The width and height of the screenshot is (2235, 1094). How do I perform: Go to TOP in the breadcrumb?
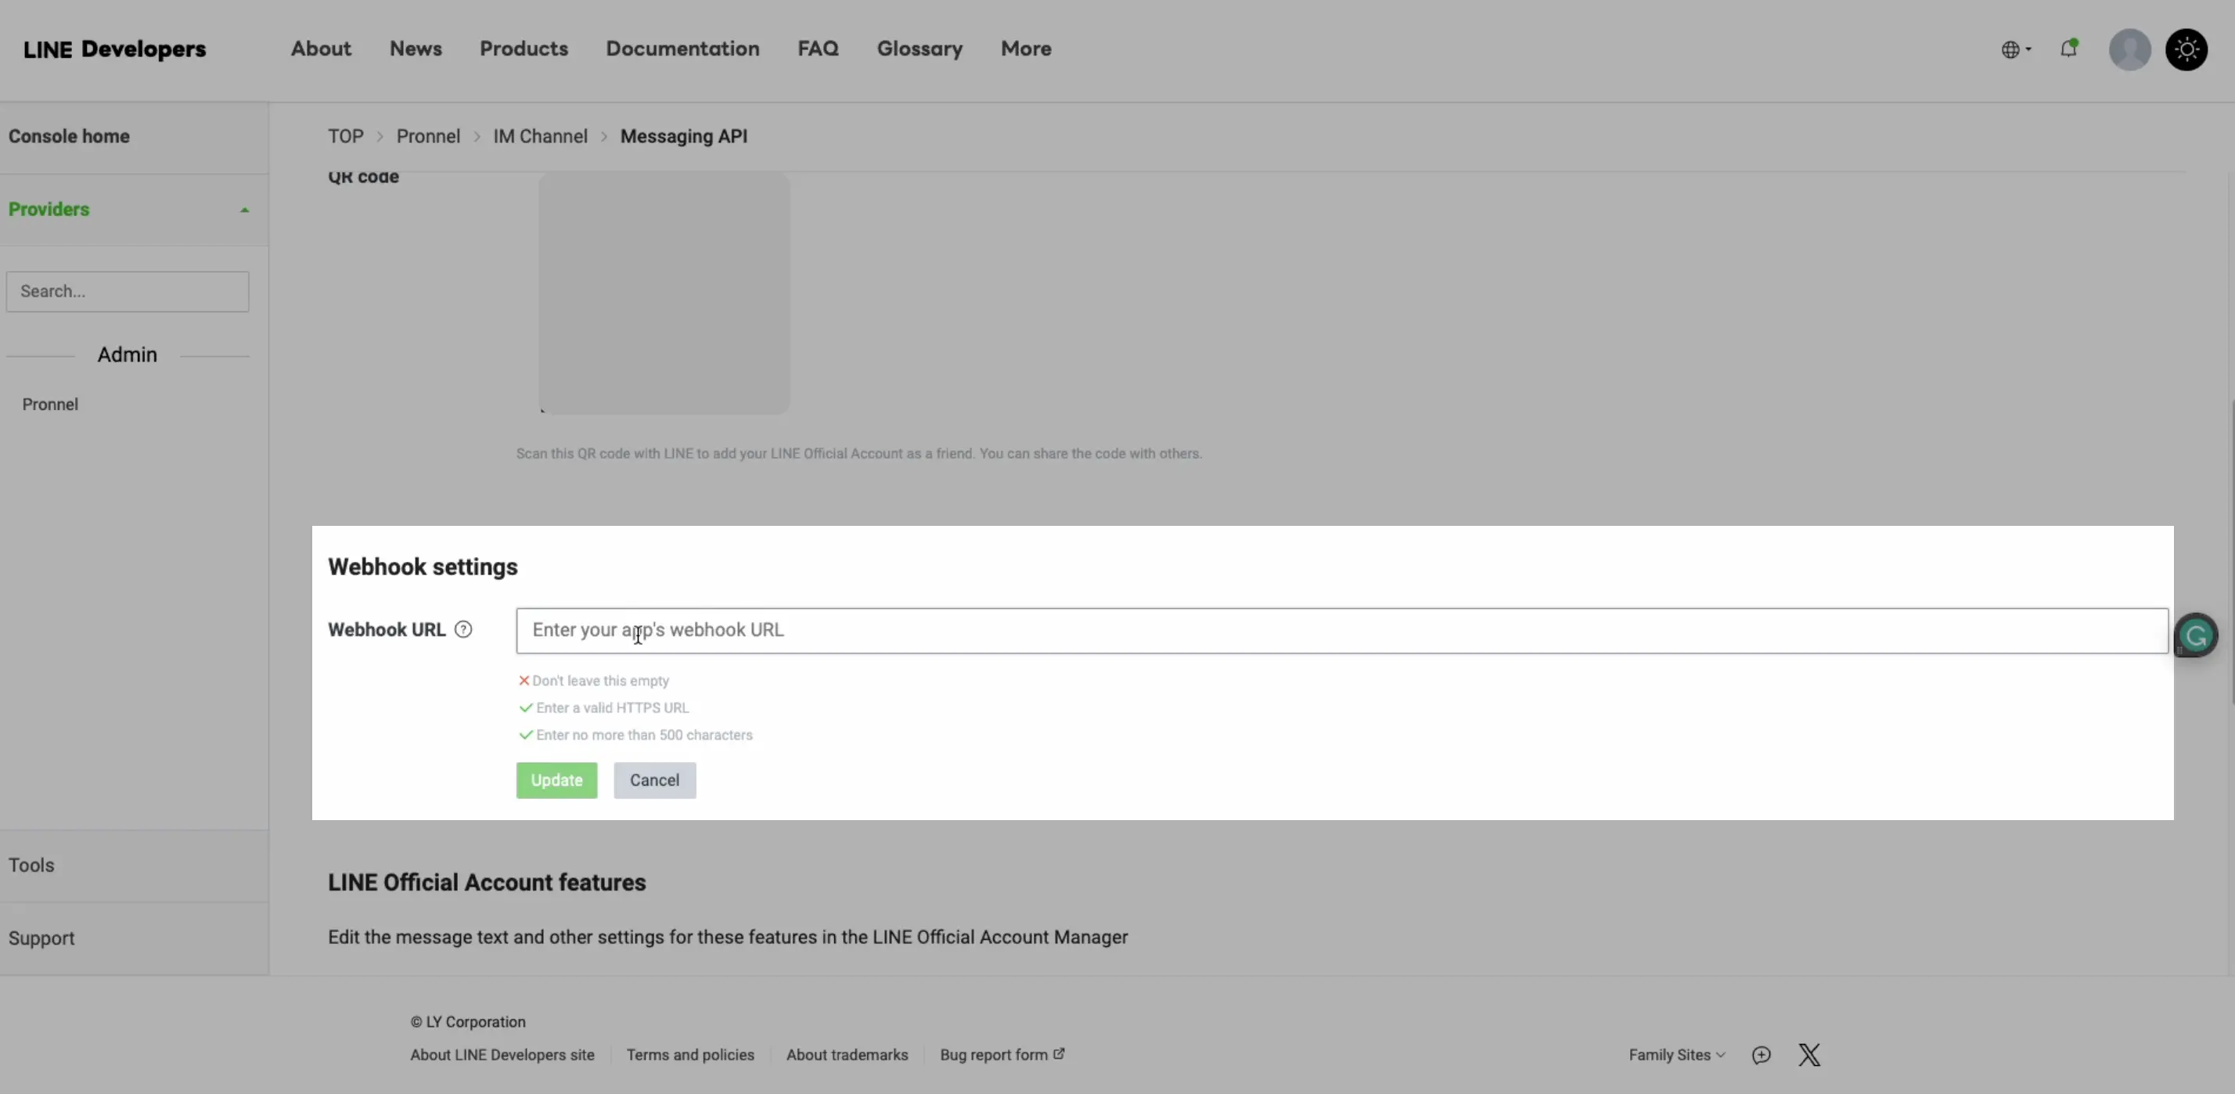click(x=345, y=137)
